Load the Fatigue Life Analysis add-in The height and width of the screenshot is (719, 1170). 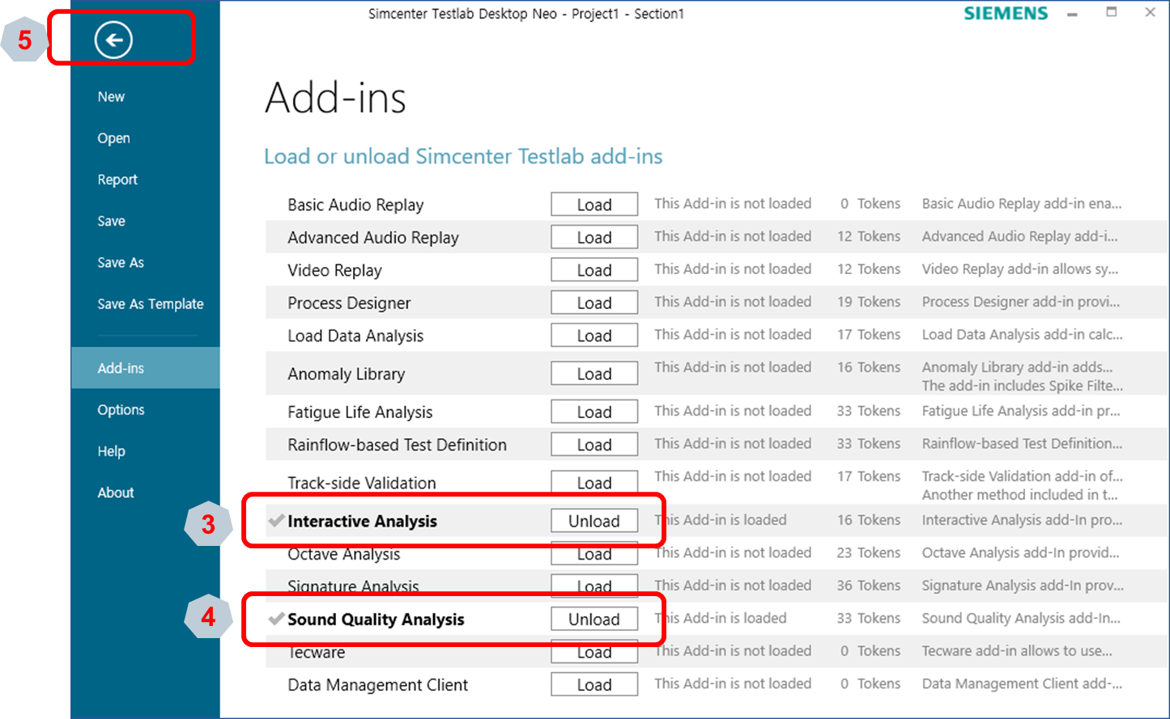[x=594, y=412]
